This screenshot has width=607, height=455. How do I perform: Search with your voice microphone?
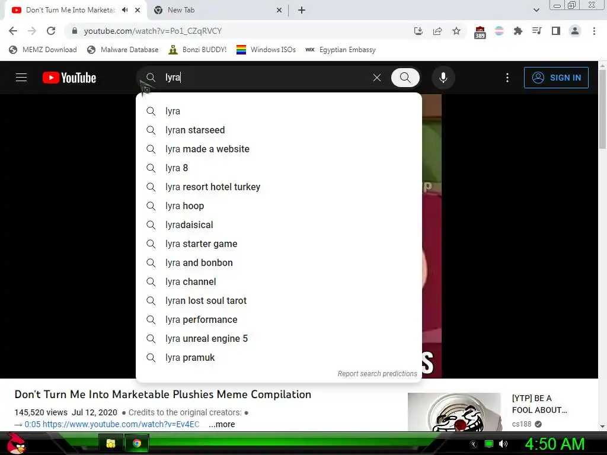coord(443,78)
